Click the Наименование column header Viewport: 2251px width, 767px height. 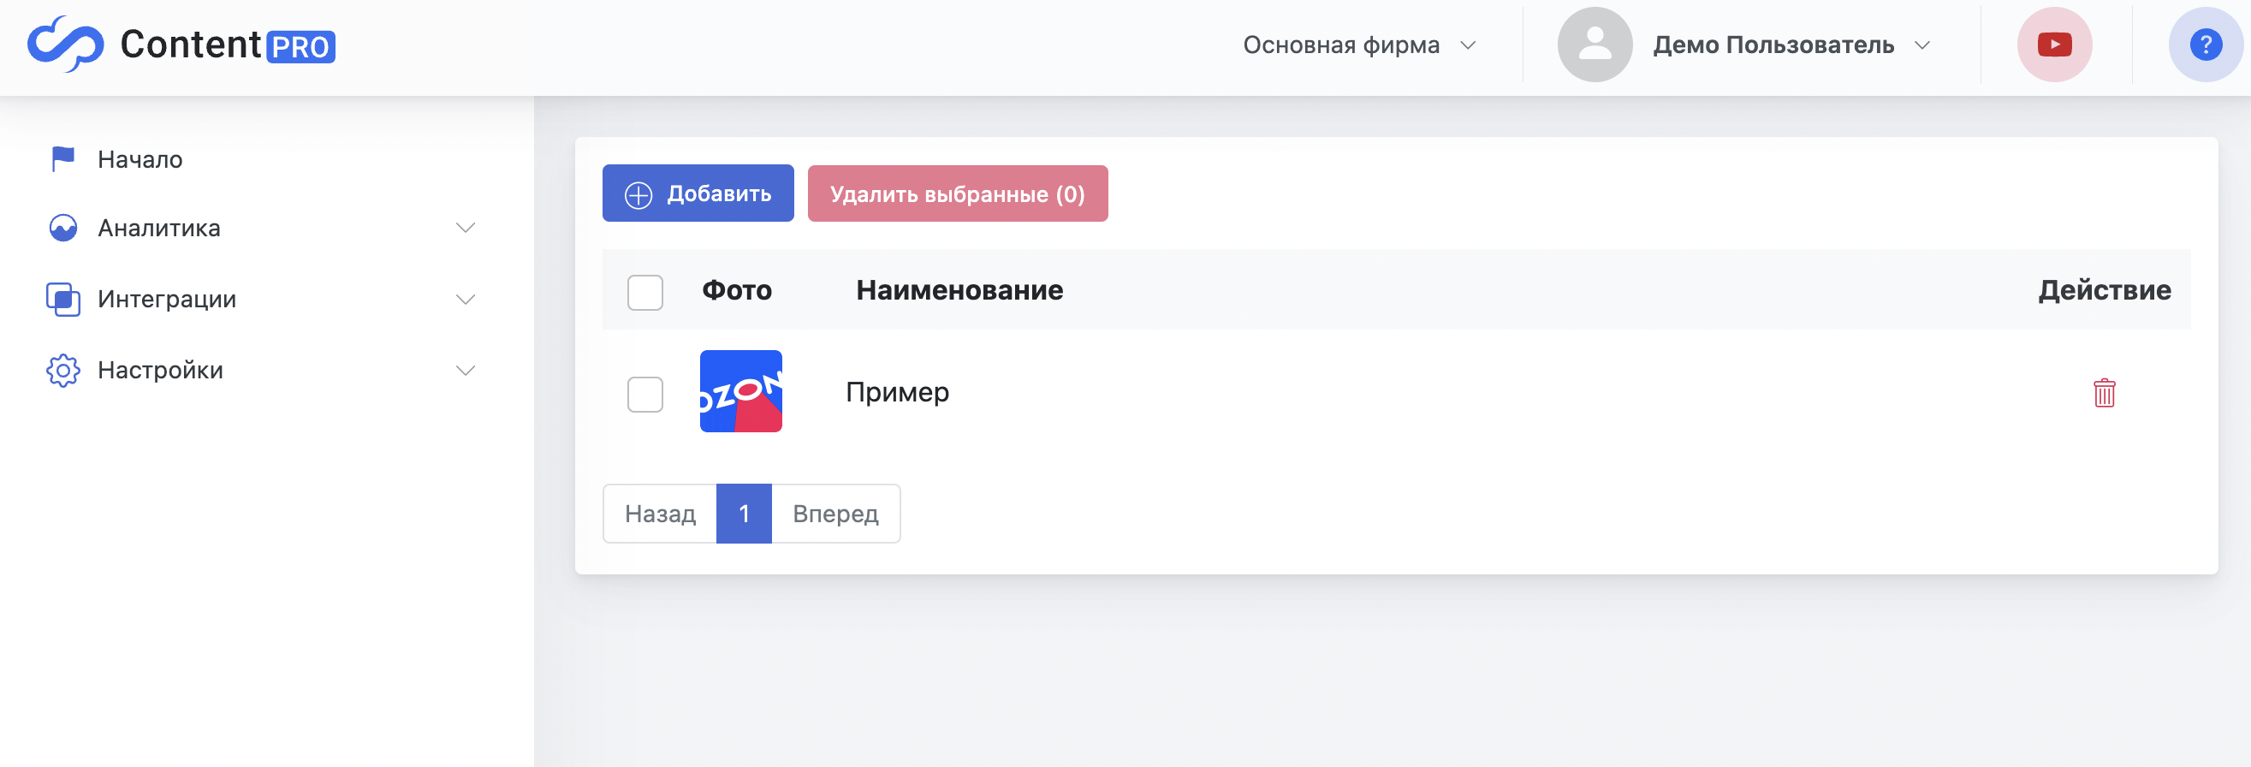point(959,290)
